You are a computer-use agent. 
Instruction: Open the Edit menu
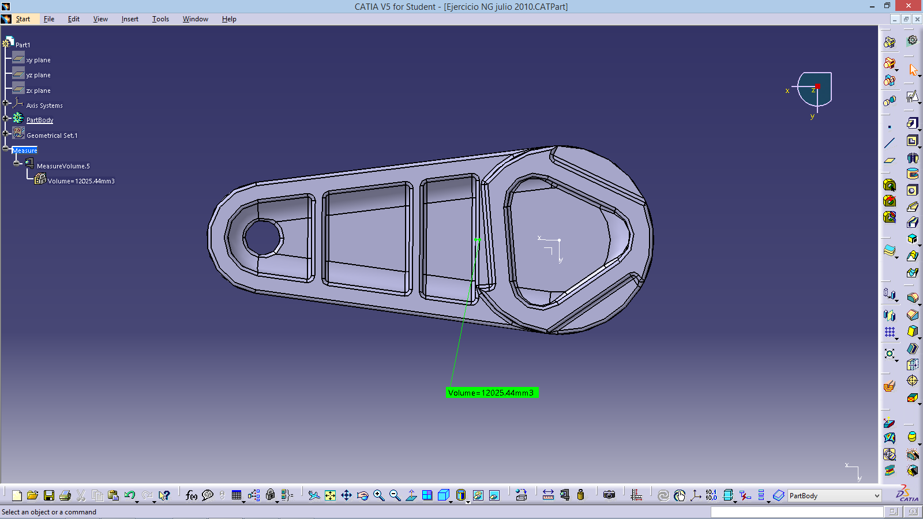(x=74, y=19)
